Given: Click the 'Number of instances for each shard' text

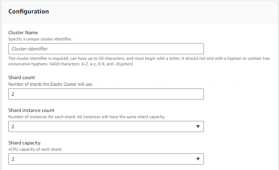Looking at the screenshot, I should [x=87, y=116].
